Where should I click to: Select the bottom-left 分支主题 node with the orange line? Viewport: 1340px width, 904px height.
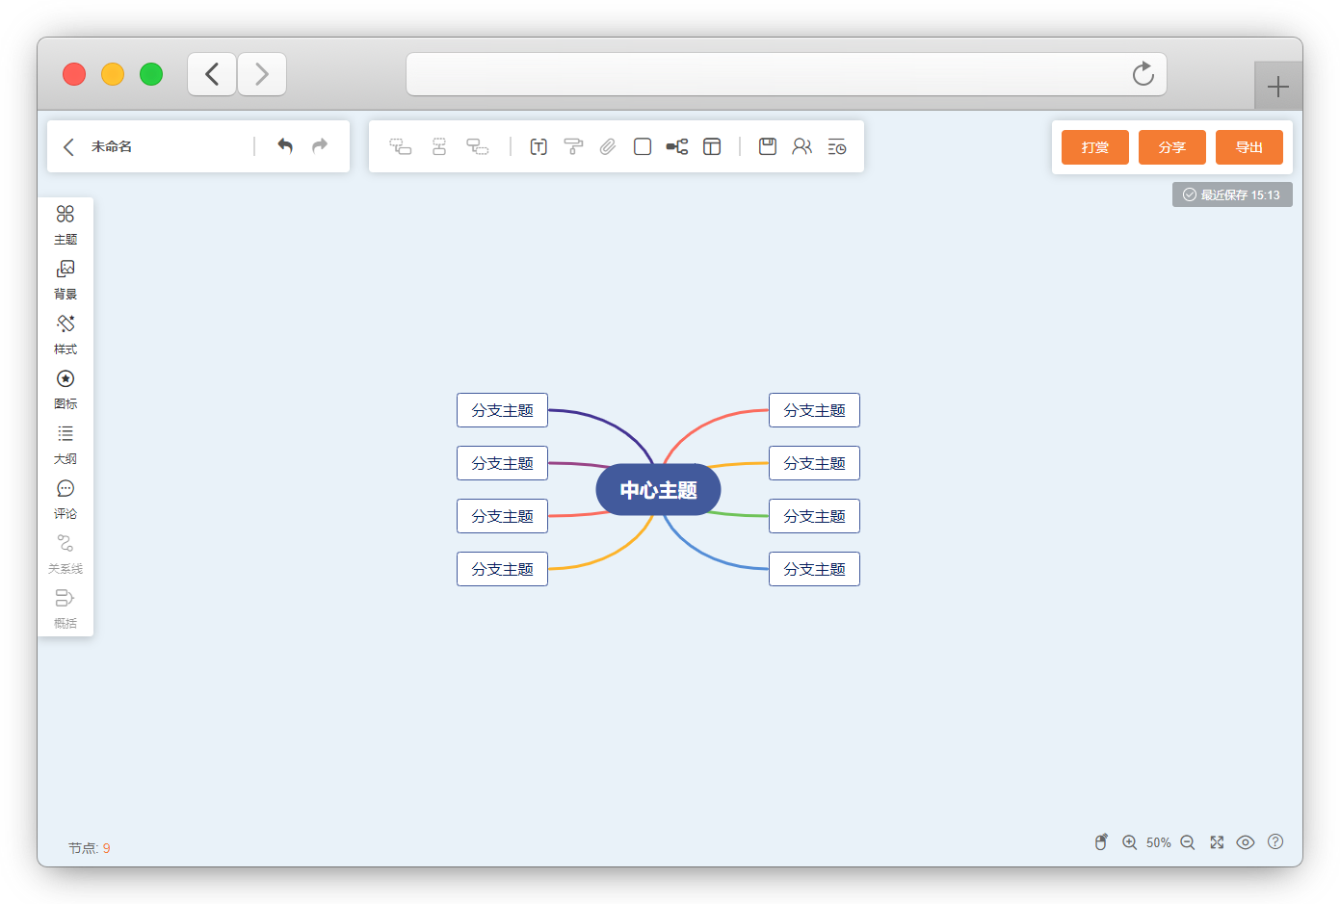(x=502, y=569)
